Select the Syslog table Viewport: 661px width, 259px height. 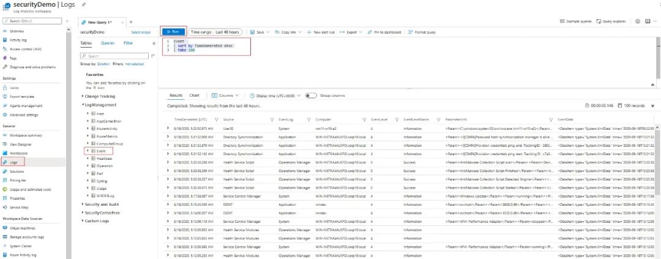point(101,181)
